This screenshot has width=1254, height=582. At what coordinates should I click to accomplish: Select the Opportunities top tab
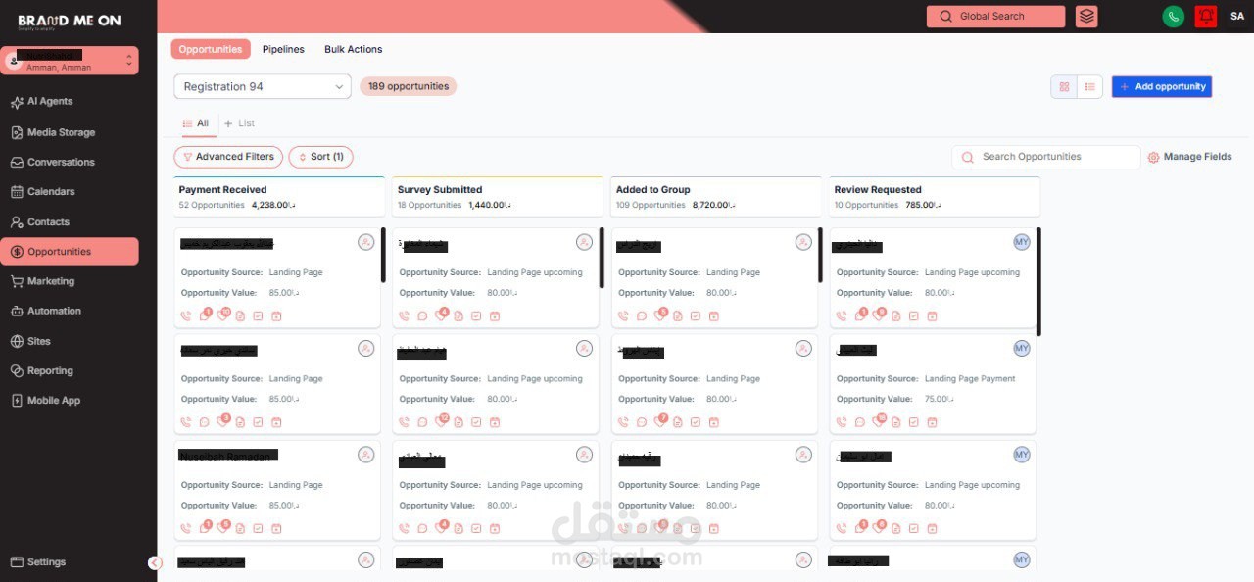pos(211,49)
